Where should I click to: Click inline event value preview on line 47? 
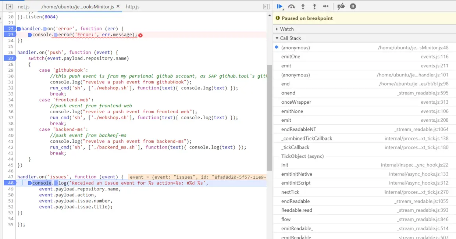pyautogui.click(x=197, y=177)
